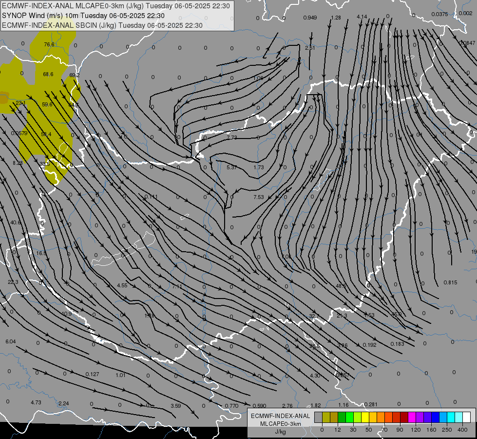Click the olive-yellow legend swatch after 0
This screenshot has width=477, height=439.
coord(326,418)
